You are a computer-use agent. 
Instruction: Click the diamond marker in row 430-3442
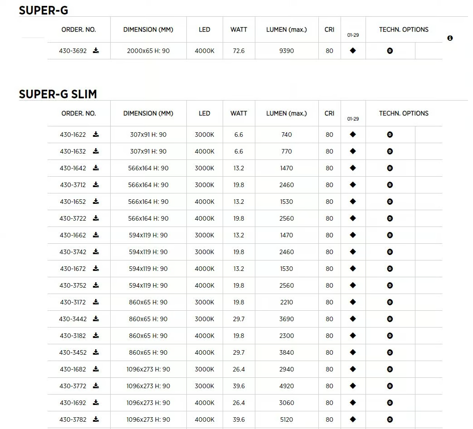(x=353, y=319)
